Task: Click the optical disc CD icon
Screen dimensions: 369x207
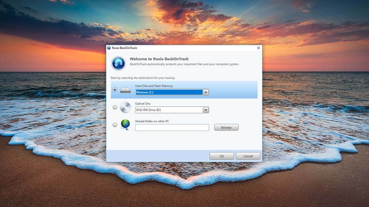Action: (x=125, y=108)
